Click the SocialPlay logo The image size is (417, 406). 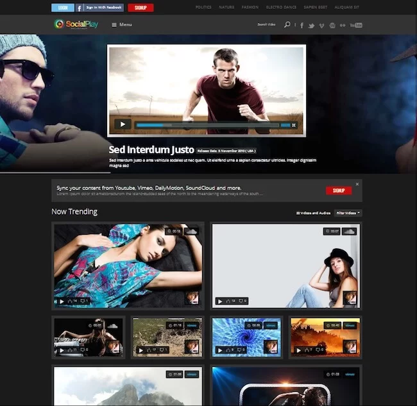(x=77, y=24)
